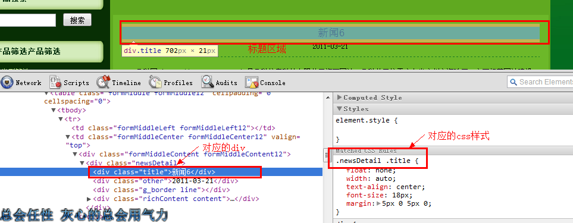The width and height of the screenshot is (573, 223).
Task: Collapse the newsDetail div node
Action: pos(82,163)
